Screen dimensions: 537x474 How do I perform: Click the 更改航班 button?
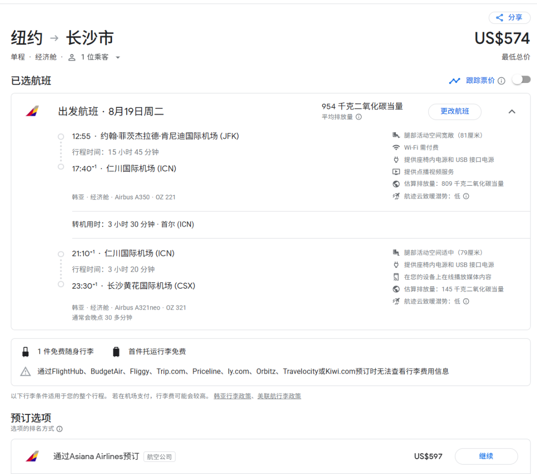point(454,112)
